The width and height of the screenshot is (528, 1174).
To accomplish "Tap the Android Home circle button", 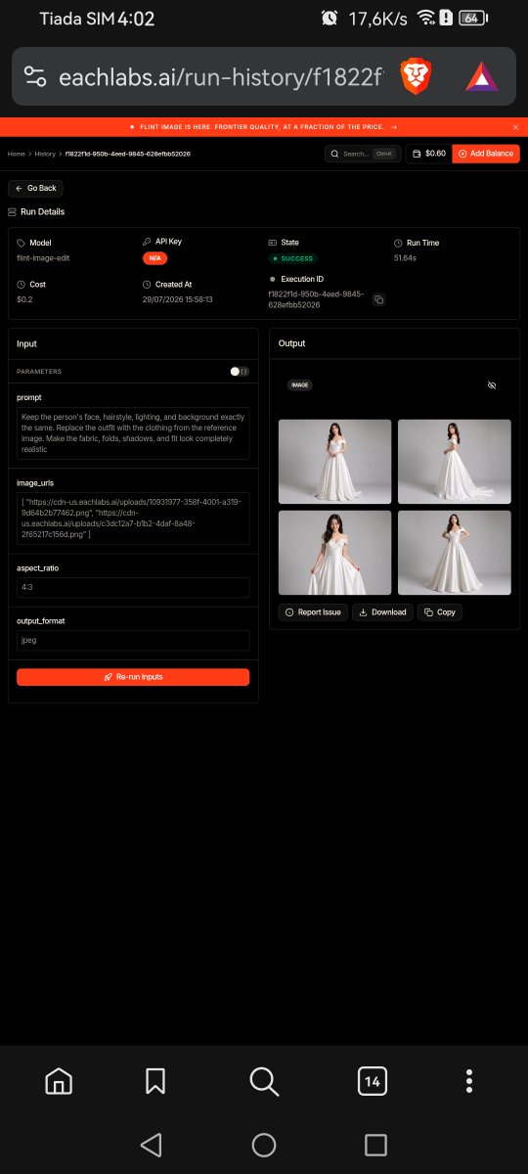I will coord(264,1145).
